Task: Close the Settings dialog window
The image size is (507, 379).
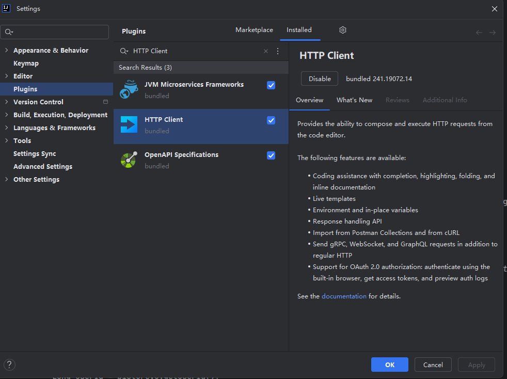Action: [495, 9]
